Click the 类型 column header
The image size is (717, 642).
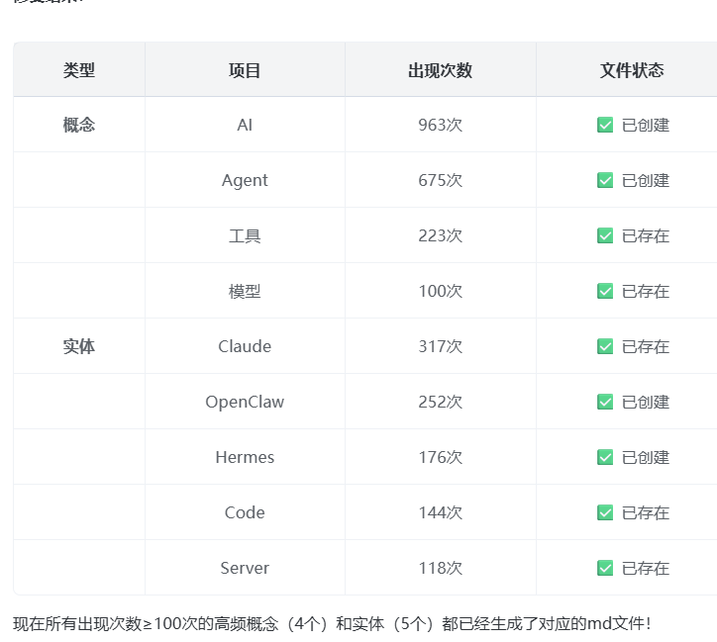click(79, 70)
